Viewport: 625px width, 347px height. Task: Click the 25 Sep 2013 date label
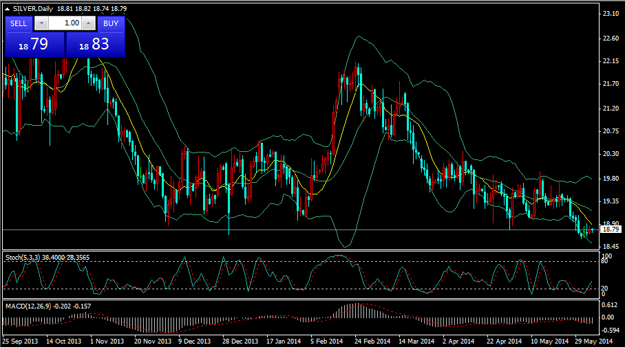[20, 341]
